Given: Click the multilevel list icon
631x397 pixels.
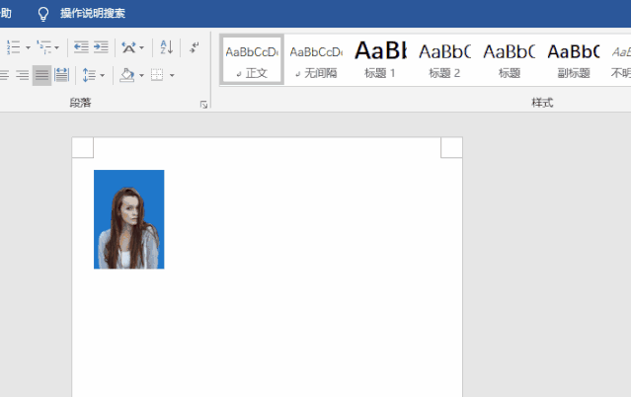Looking at the screenshot, I should coord(43,46).
